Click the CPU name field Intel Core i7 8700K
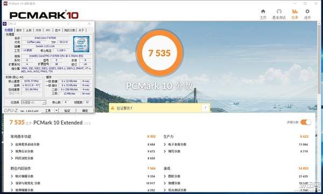This screenshot has height=194, width=323. click(x=45, y=38)
